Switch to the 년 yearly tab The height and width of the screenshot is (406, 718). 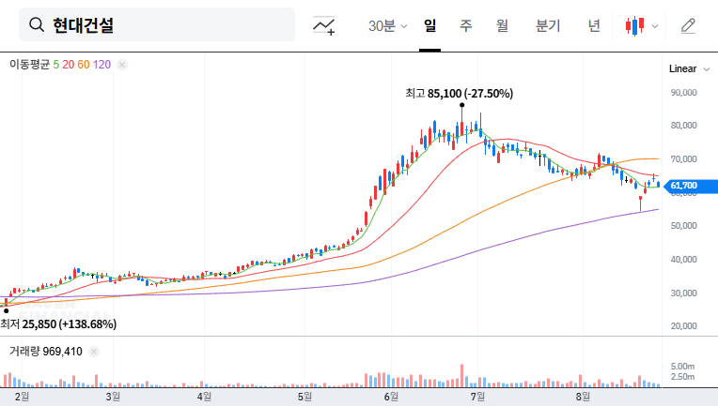[594, 25]
